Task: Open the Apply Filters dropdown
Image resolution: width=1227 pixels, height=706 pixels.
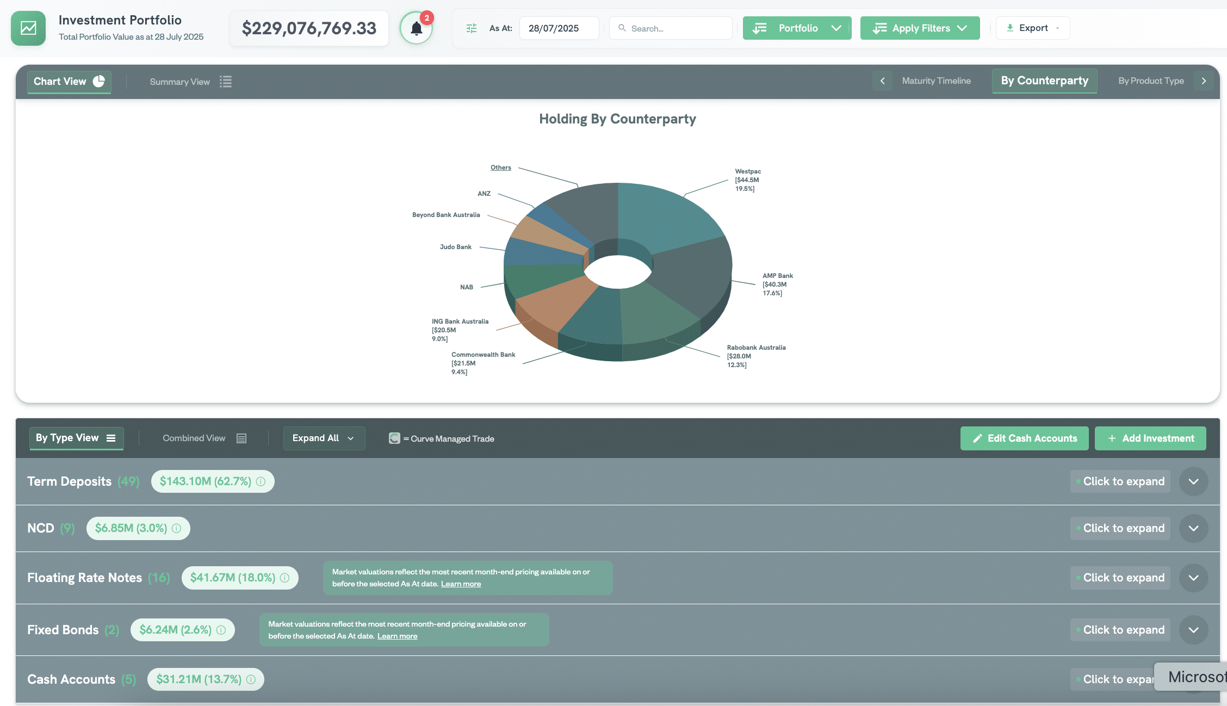Action: pos(920,28)
